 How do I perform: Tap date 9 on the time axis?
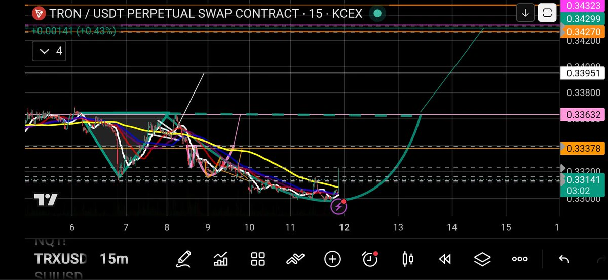(207, 227)
